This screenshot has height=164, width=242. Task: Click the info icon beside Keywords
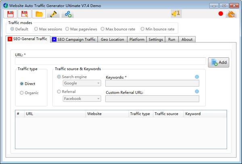coord(197,77)
